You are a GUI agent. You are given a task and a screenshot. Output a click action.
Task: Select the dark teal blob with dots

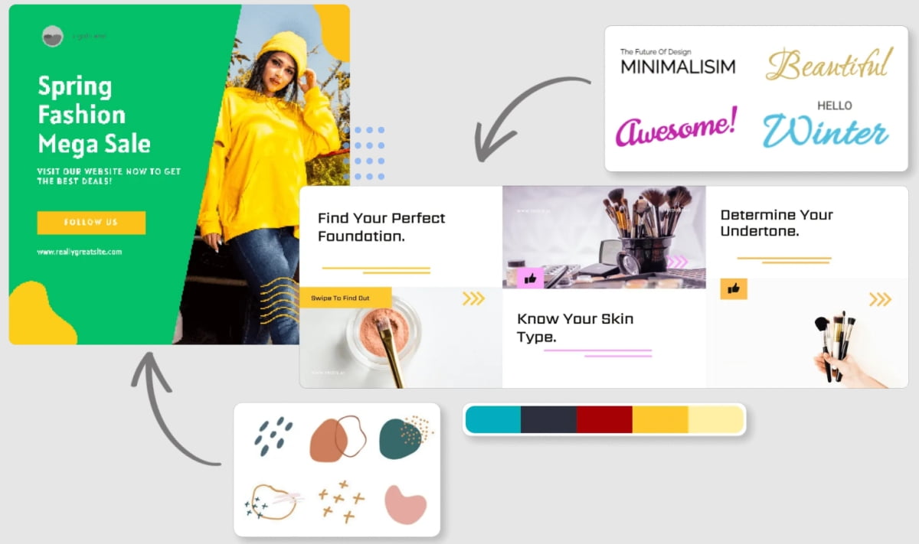pyautogui.click(x=406, y=437)
